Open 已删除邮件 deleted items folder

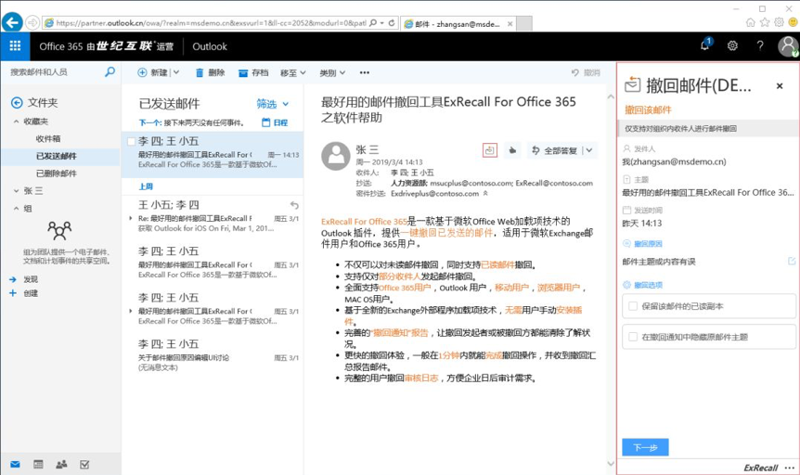tap(56, 173)
